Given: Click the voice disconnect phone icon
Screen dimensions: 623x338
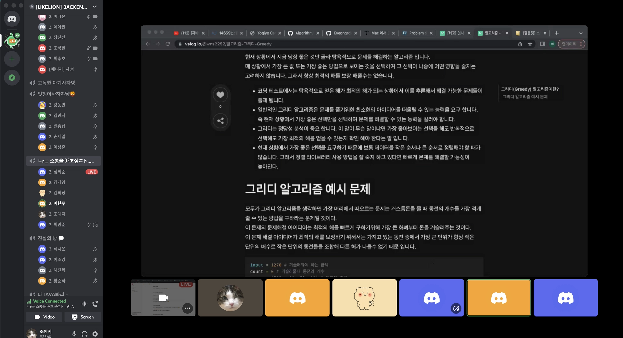Looking at the screenshot, I should click(x=95, y=303).
